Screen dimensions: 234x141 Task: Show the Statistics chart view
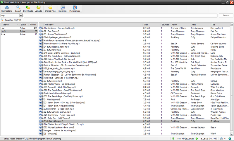coord(62,8)
